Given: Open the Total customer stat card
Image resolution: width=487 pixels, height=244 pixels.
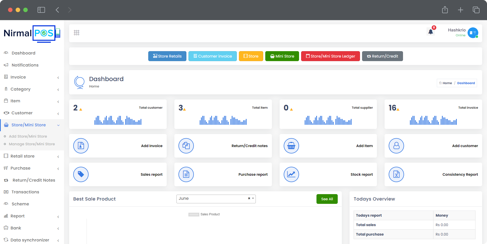Looking at the screenshot, I should 118,114.
